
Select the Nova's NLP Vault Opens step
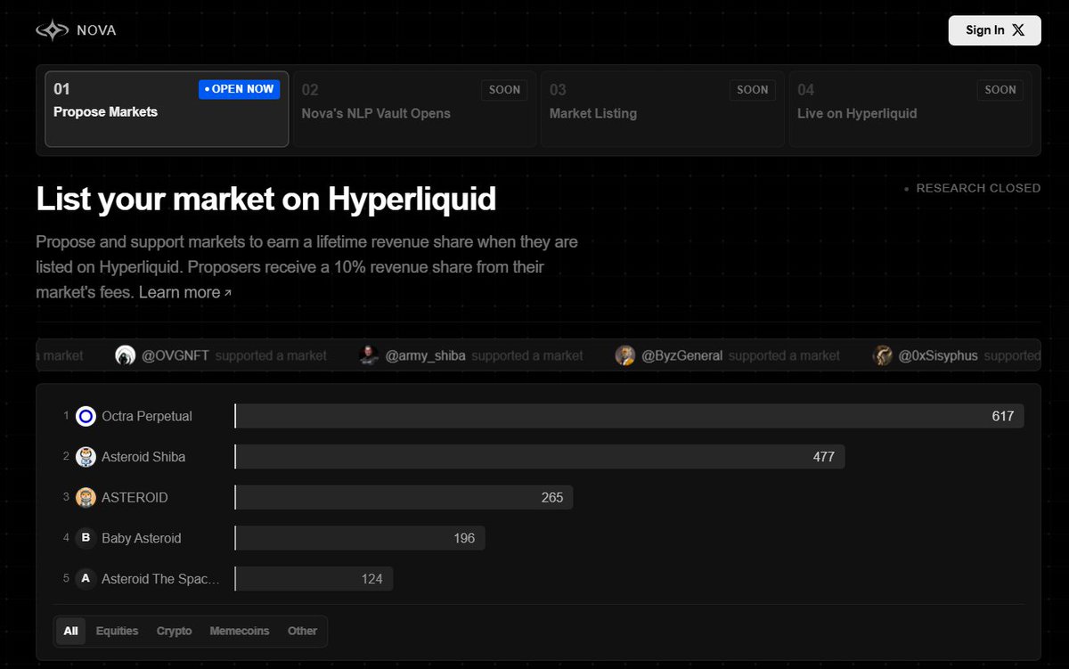[x=414, y=109]
